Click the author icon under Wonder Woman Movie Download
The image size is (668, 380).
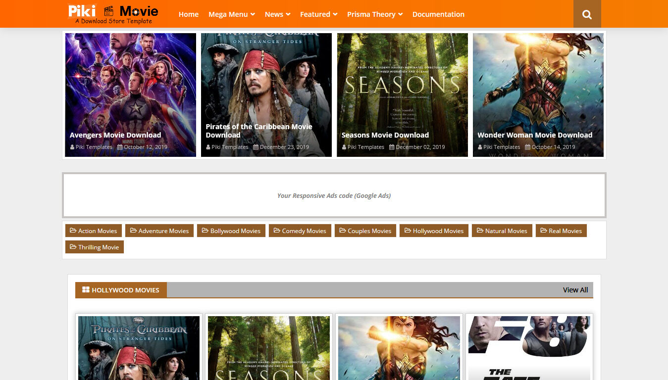480,147
